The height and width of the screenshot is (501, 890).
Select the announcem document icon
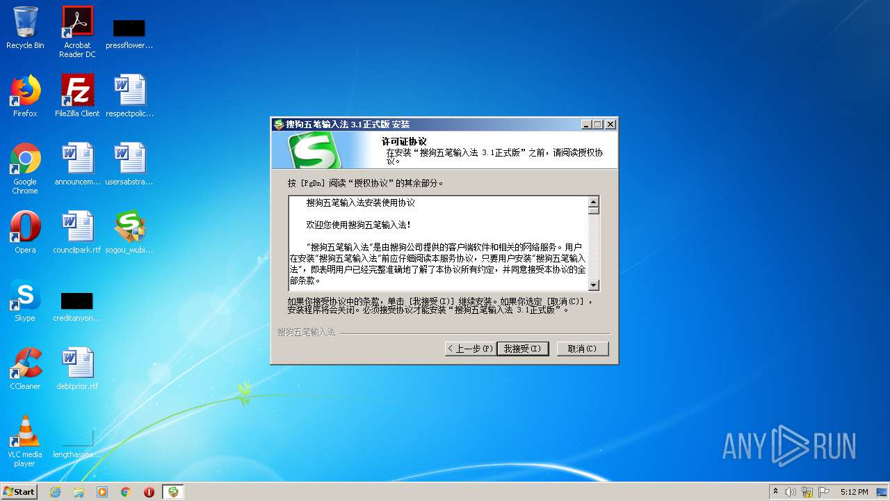77,164
